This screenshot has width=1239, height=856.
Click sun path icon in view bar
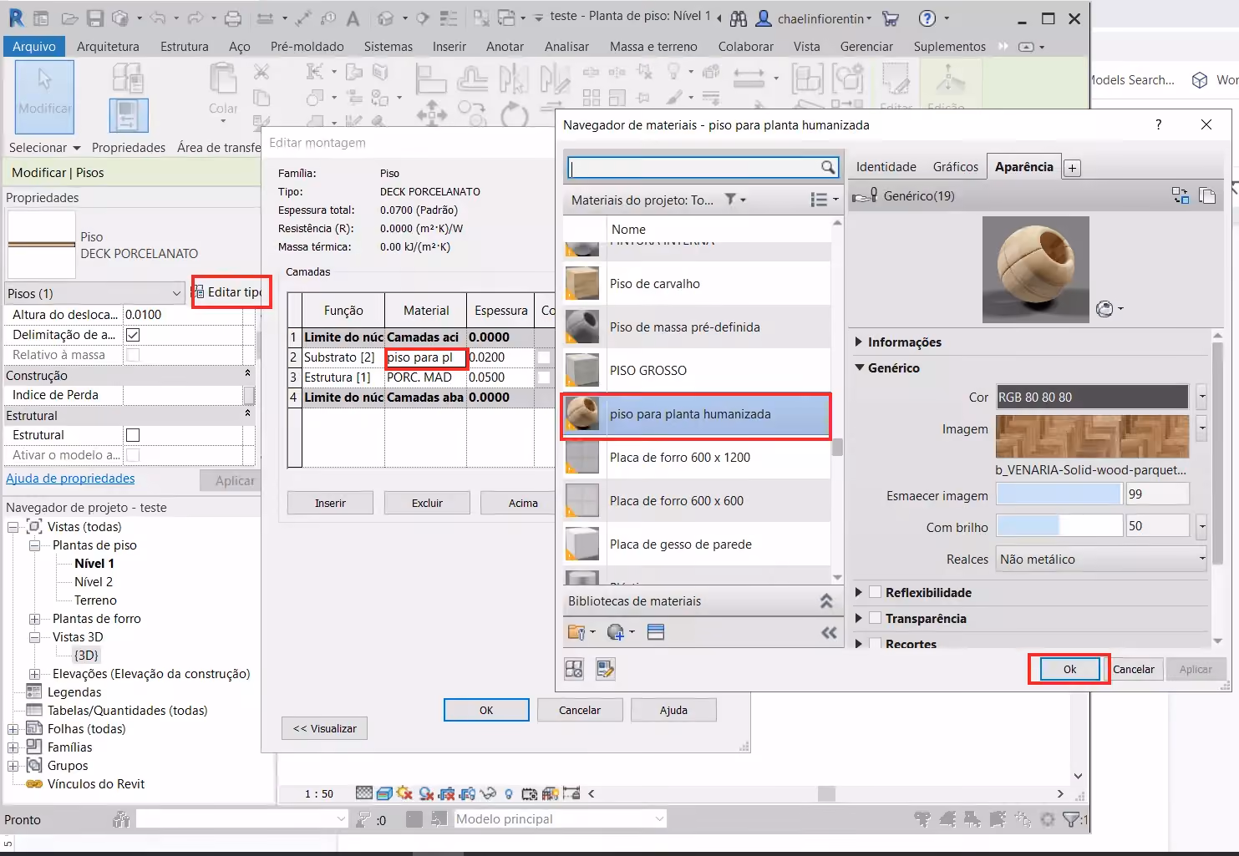[x=405, y=793]
